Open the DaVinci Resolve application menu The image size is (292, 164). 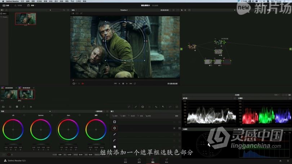13,1
